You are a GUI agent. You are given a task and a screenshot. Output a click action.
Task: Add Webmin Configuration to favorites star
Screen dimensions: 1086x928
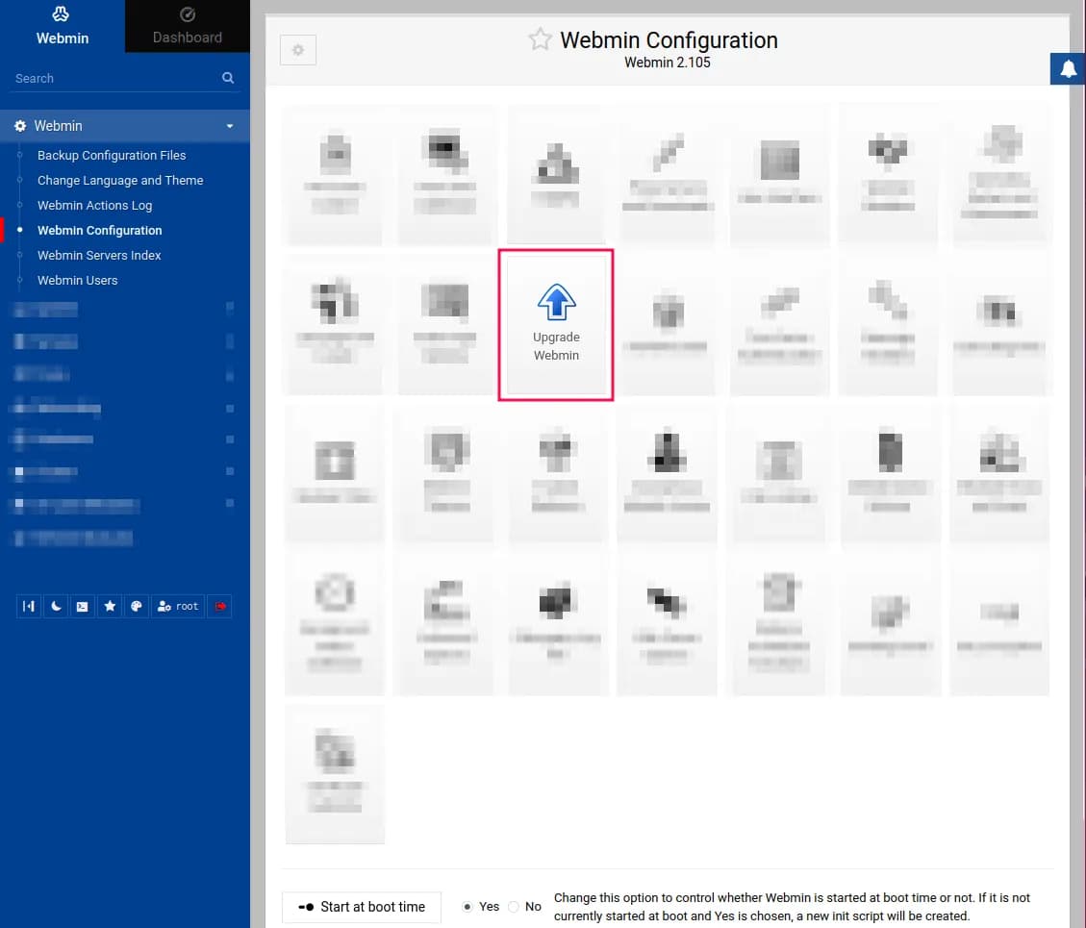pyautogui.click(x=540, y=38)
